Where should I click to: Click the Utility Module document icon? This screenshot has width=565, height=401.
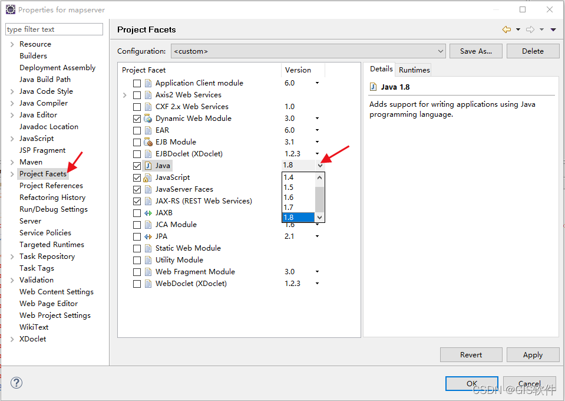click(148, 260)
